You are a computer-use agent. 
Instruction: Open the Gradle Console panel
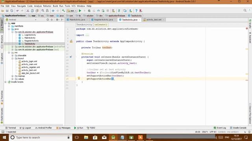click(x=238, y=128)
